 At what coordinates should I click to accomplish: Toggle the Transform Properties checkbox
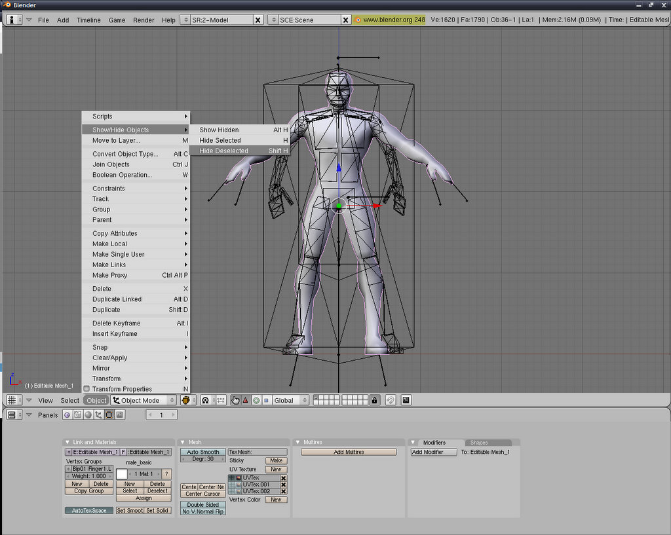[x=86, y=389]
